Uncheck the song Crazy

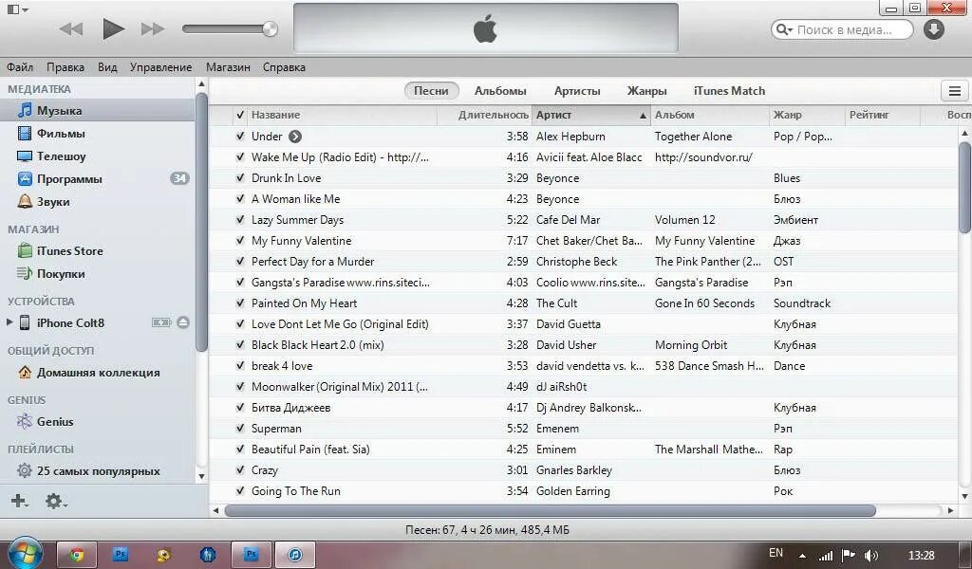(240, 469)
